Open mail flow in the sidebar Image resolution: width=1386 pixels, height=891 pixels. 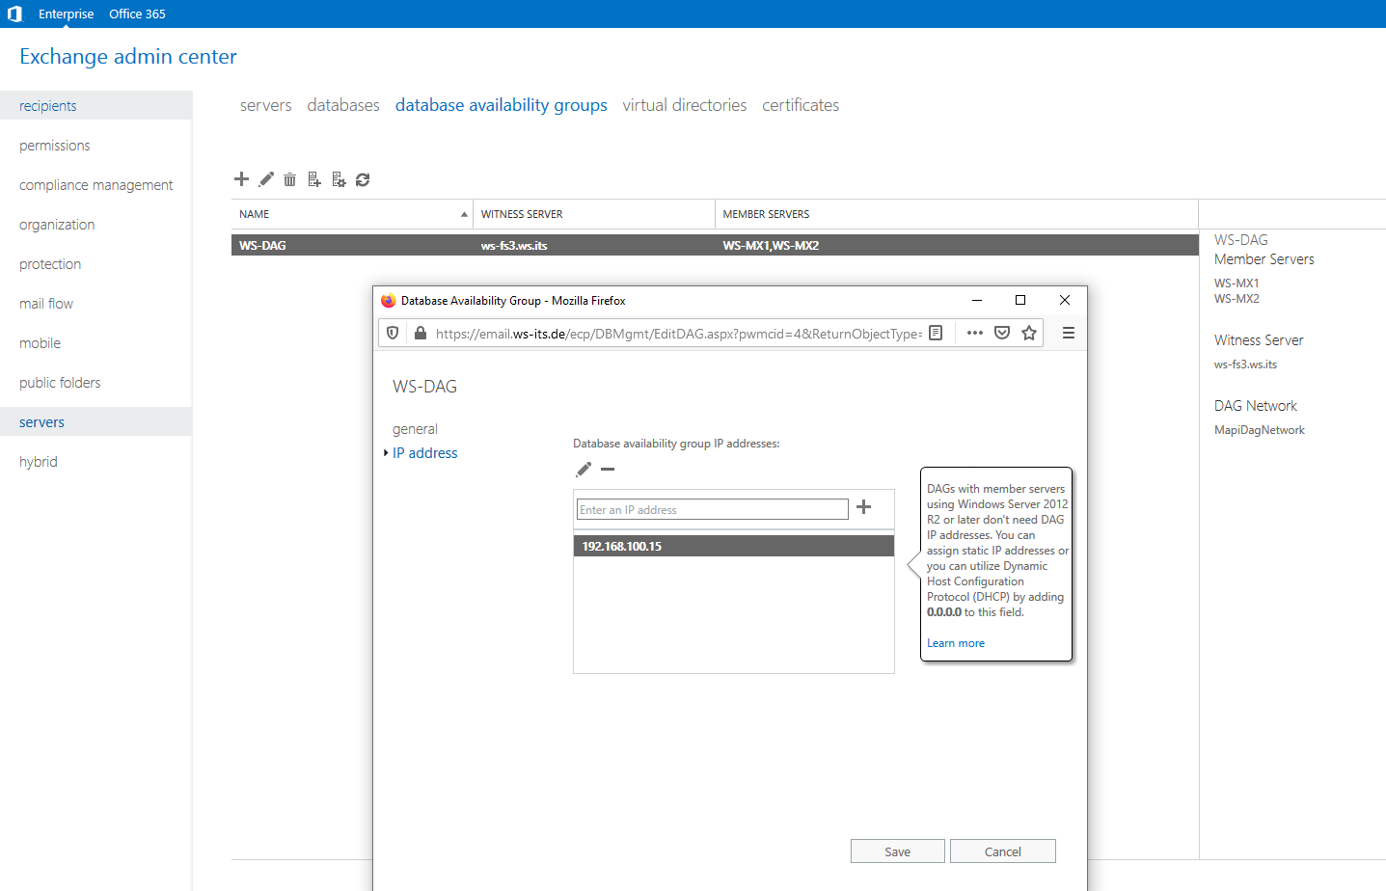point(95,304)
